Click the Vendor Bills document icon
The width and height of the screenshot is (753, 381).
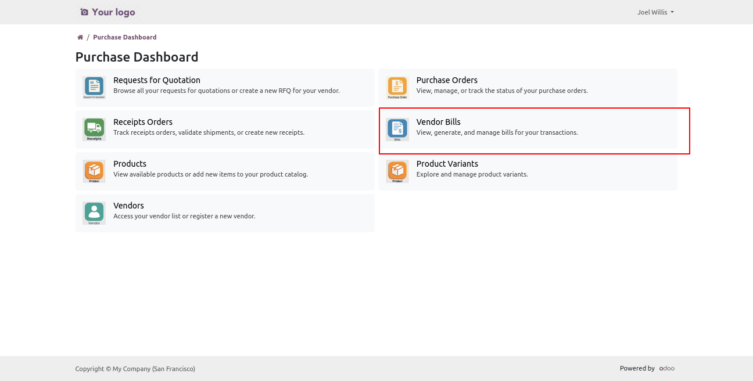click(x=397, y=129)
